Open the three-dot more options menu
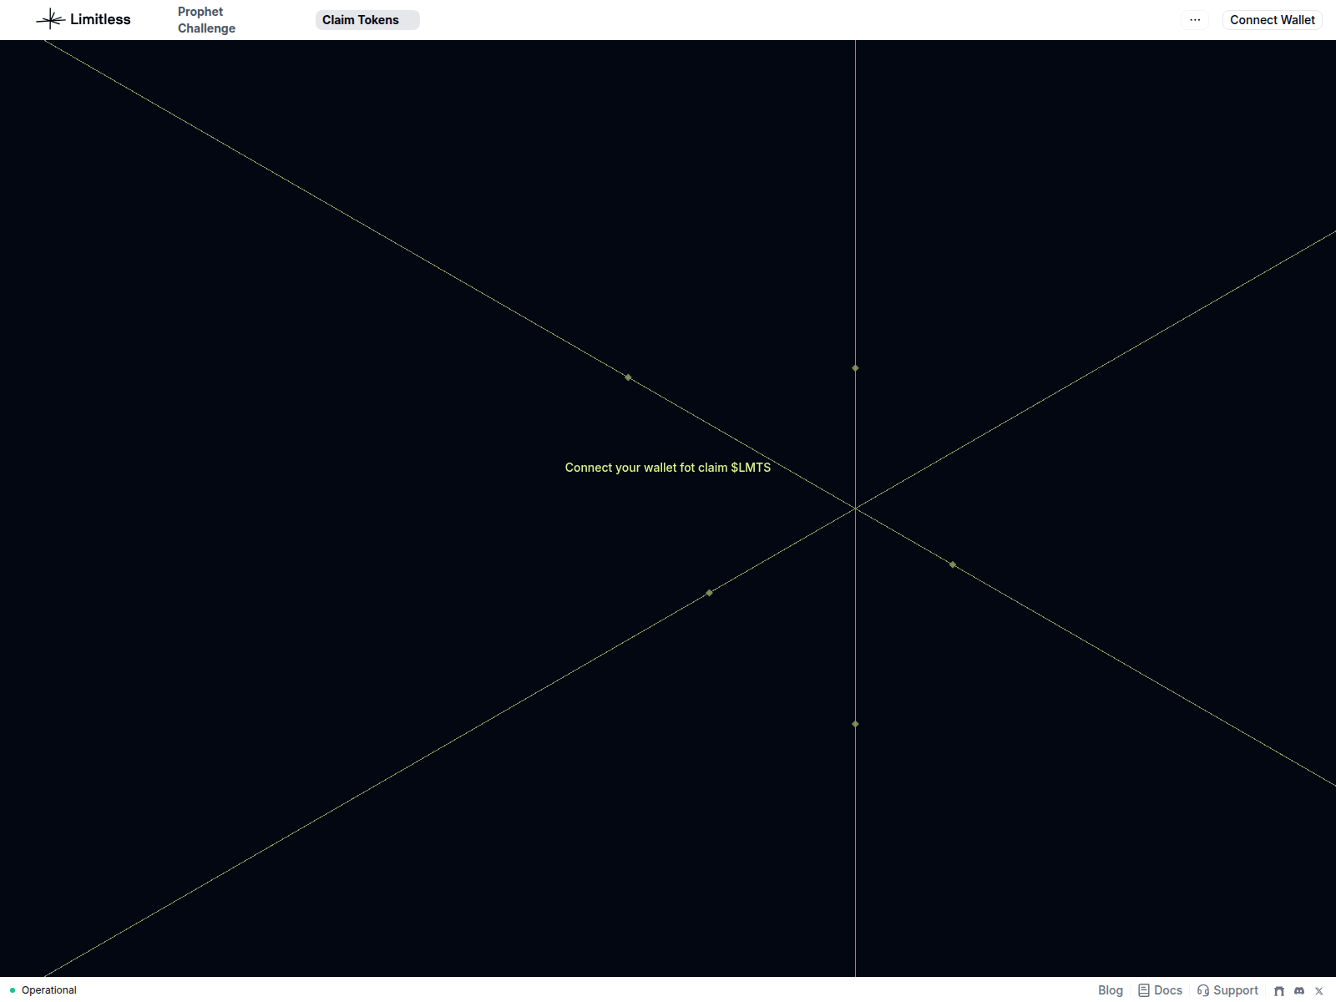Screen dimensions: 1336x1002 (1195, 20)
